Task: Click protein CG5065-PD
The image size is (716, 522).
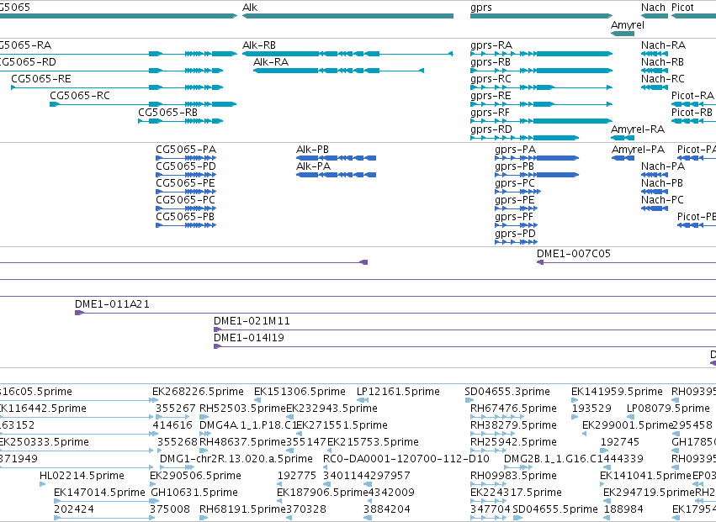Action: 186,175
